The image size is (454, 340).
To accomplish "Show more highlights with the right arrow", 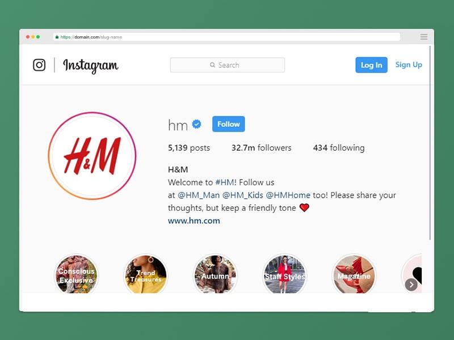I will [x=411, y=285].
